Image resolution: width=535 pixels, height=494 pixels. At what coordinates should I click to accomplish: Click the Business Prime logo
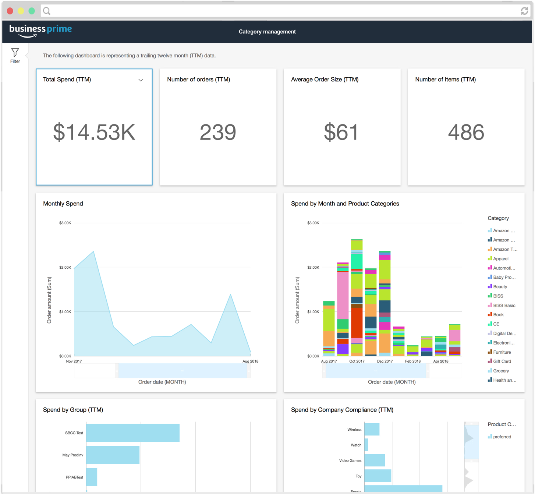coord(40,31)
